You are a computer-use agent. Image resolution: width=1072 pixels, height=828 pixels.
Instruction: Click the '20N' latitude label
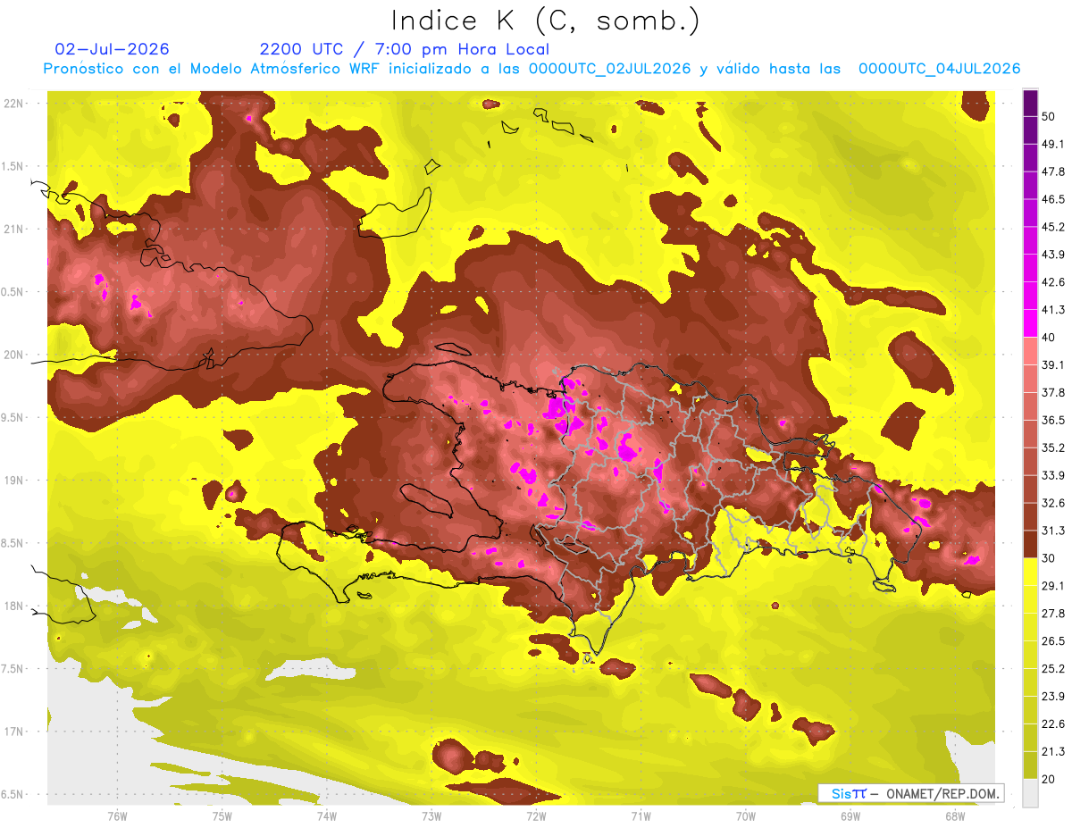click(x=13, y=355)
